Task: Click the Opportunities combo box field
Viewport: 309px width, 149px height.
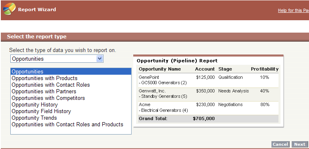Action: pyautogui.click(x=57, y=59)
